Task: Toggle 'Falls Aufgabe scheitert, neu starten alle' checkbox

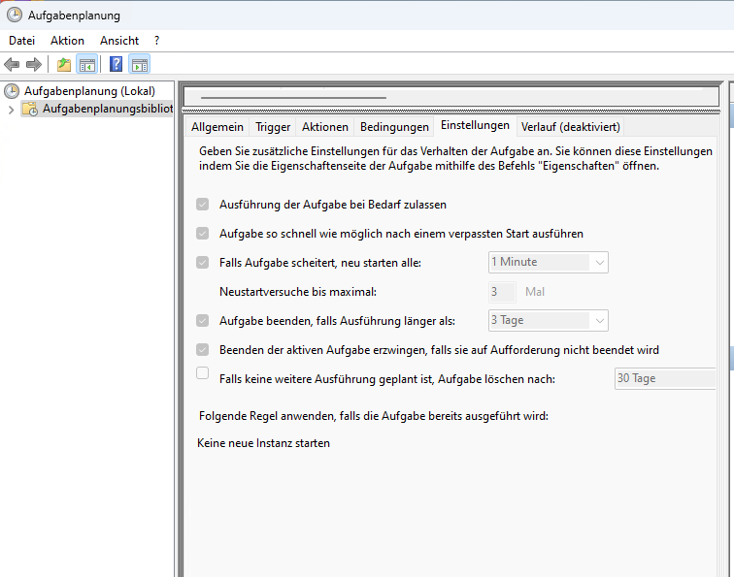Action: tap(202, 262)
